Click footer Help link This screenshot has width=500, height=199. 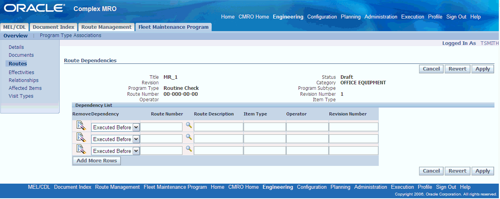pos(465,187)
